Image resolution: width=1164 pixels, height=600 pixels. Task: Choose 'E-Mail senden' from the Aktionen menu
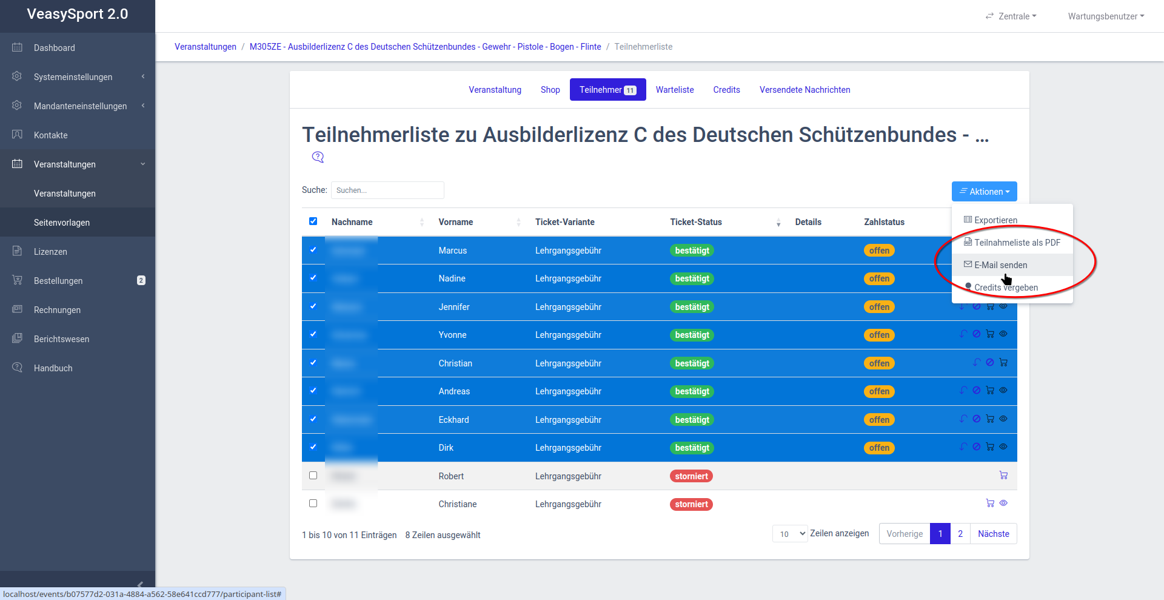[1000, 265]
